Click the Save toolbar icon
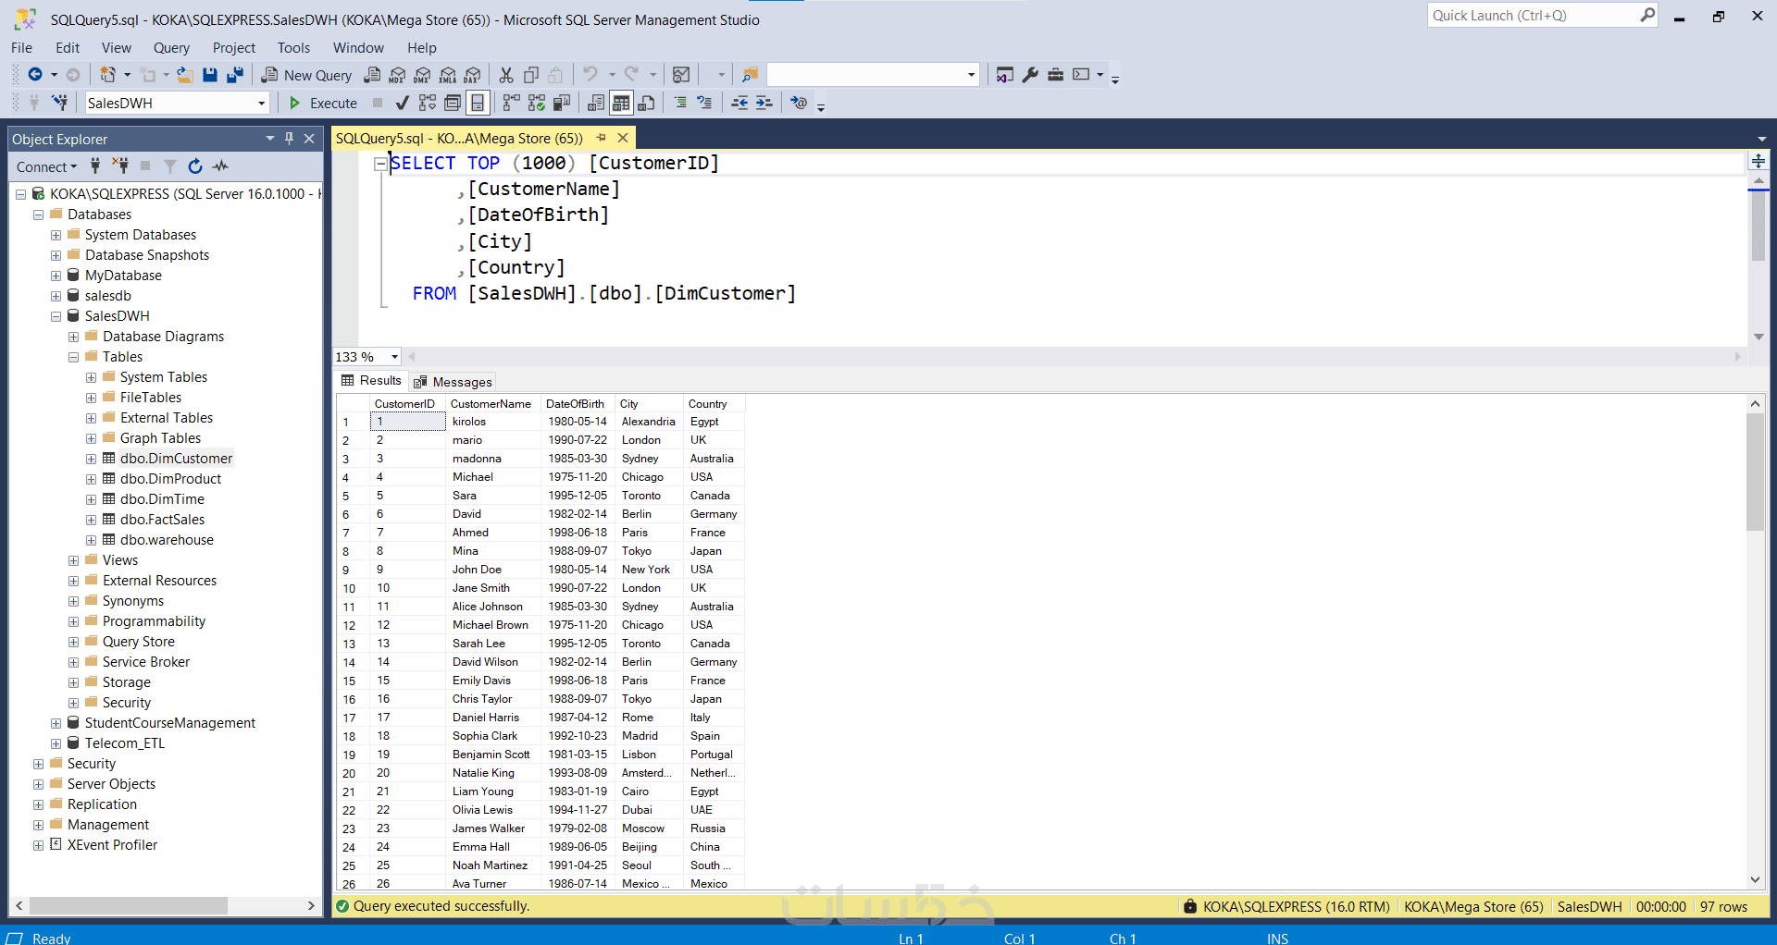This screenshot has height=945, width=1777. (x=210, y=75)
